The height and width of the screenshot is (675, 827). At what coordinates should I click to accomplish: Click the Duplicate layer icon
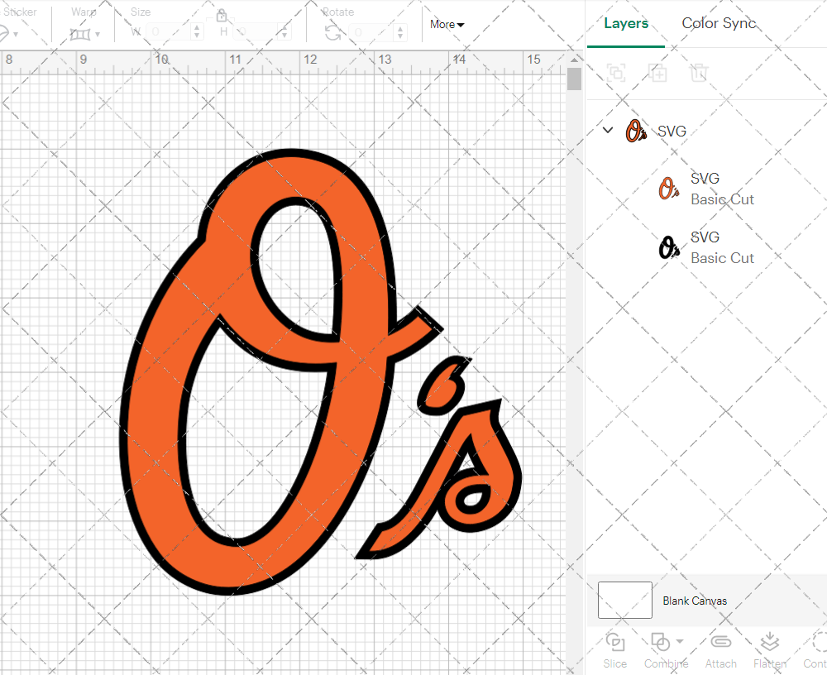(657, 72)
